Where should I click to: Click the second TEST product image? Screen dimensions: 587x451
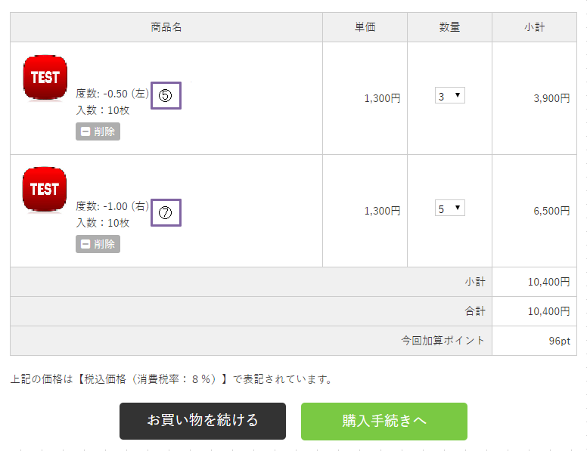[x=45, y=189]
